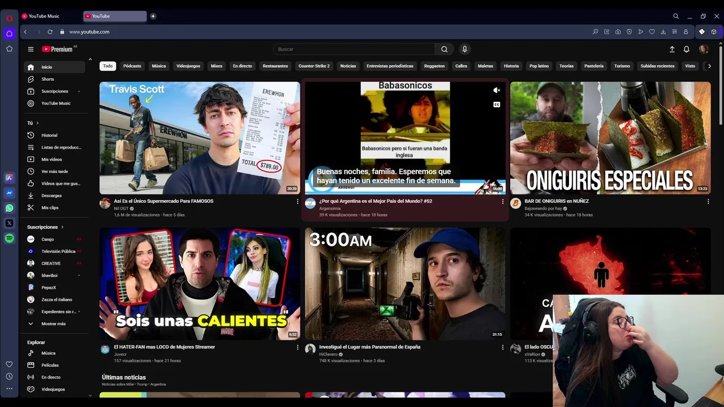The width and height of the screenshot is (724, 407).
Task: Open WhatsApp in the Opera sidebar
Action: (x=9, y=208)
